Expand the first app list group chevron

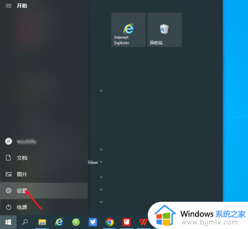coord(101,91)
